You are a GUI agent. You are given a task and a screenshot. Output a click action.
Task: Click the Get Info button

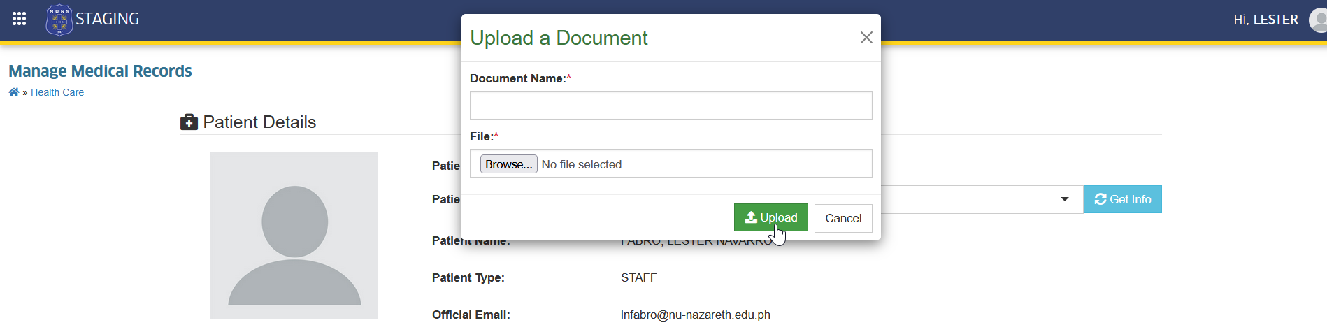[x=1123, y=199]
